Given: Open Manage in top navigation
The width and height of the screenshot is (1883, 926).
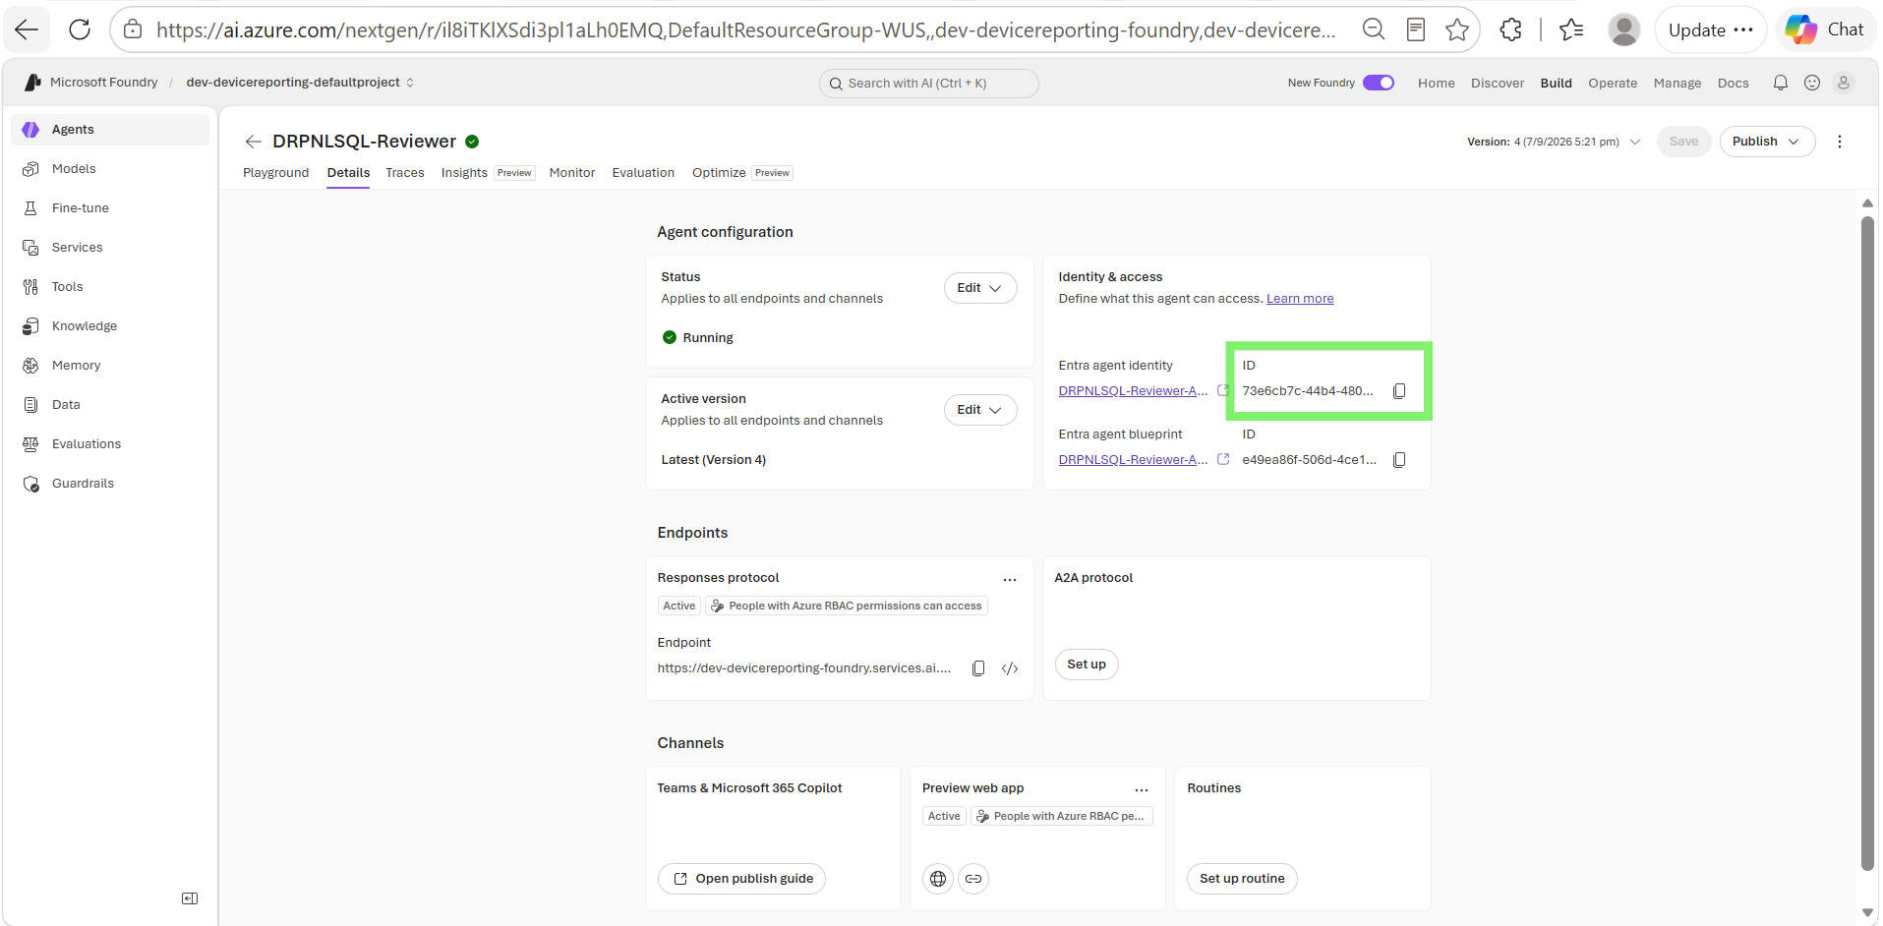Looking at the screenshot, I should click(x=1677, y=84).
